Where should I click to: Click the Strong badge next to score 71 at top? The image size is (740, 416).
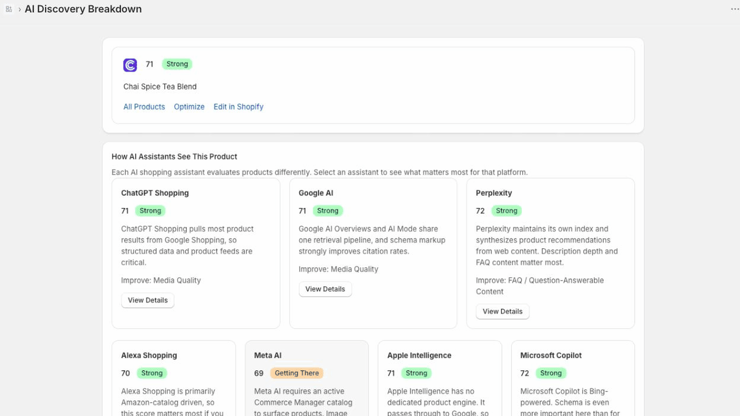point(177,64)
